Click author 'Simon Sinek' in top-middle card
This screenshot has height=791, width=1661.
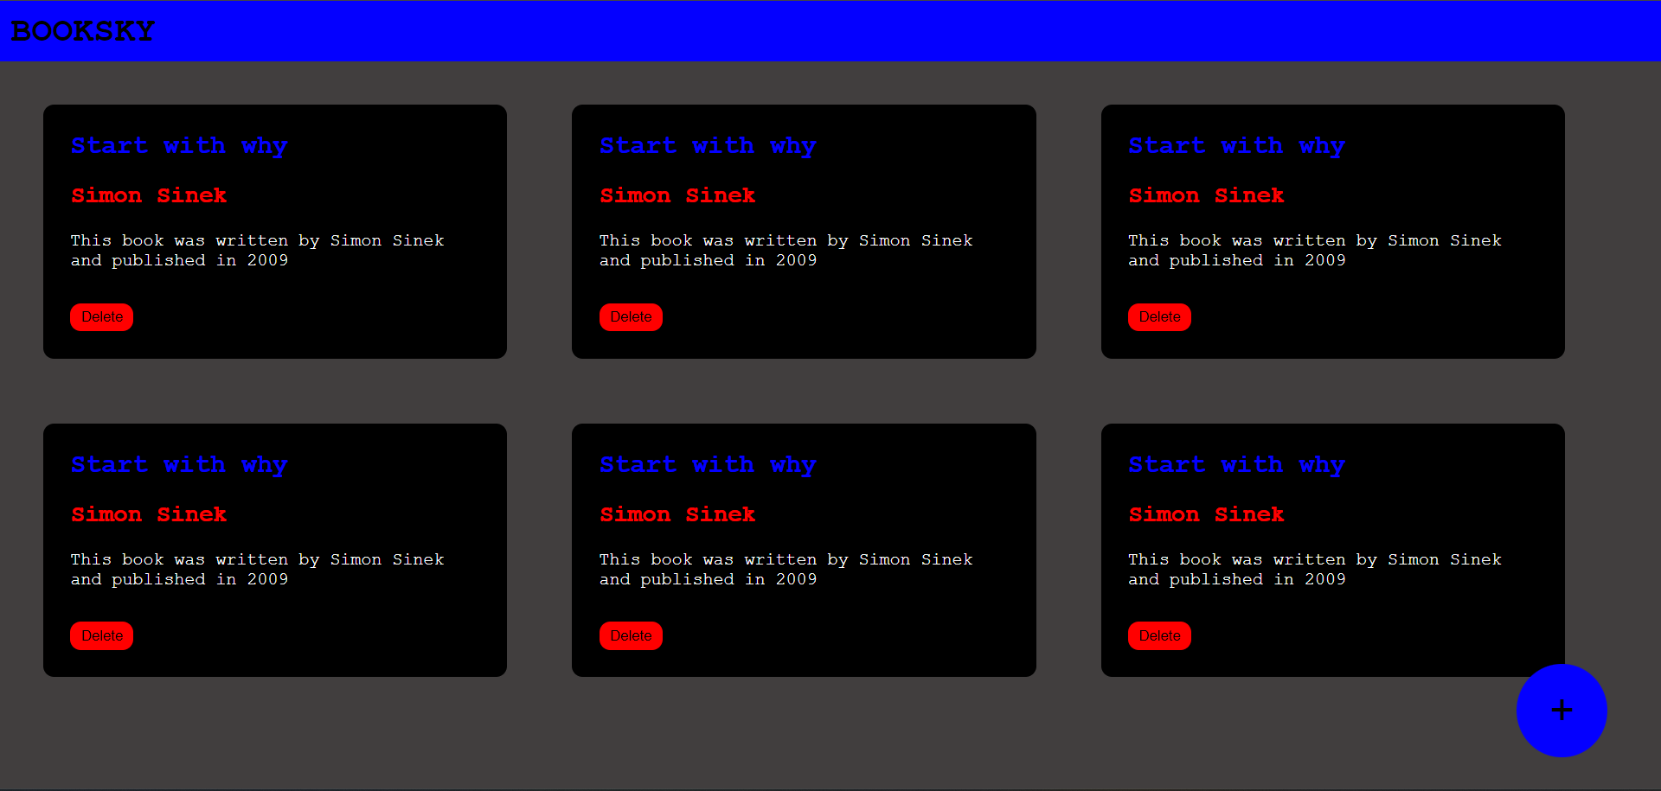pyautogui.click(x=677, y=195)
